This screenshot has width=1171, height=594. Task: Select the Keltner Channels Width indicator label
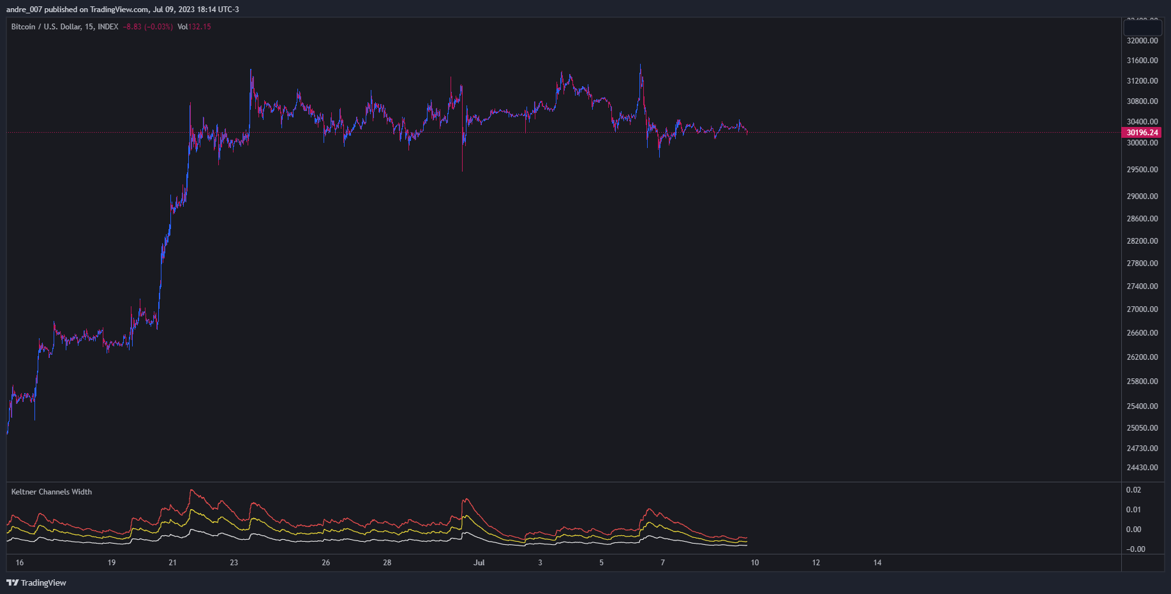tap(52, 492)
